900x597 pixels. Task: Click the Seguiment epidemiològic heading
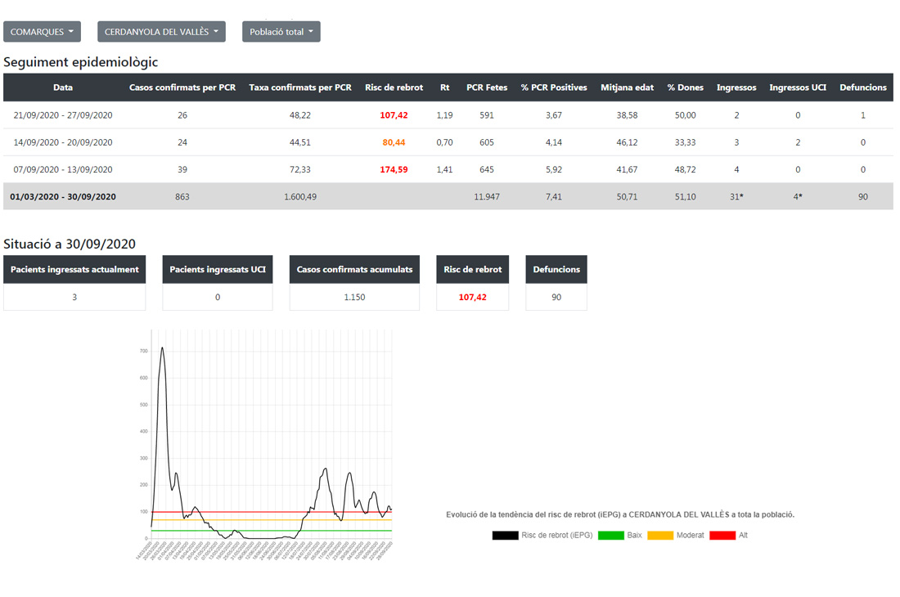81,62
